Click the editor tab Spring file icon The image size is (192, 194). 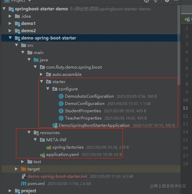click(x=187, y=19)
